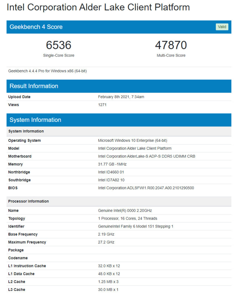Click the L3 Cache value 30.0 MB

point(108,290)
